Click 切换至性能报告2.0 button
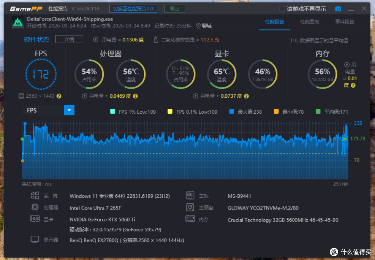This screenshot has width=375, height=260. (x=133, y=9)
